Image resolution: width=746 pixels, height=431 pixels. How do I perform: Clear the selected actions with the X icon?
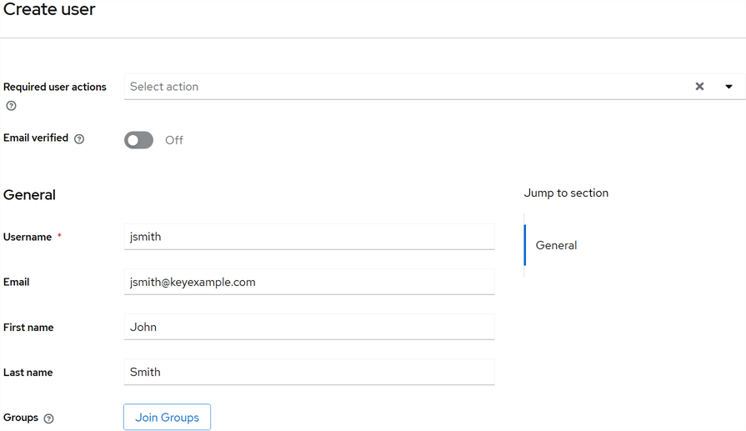click(699, 87)
